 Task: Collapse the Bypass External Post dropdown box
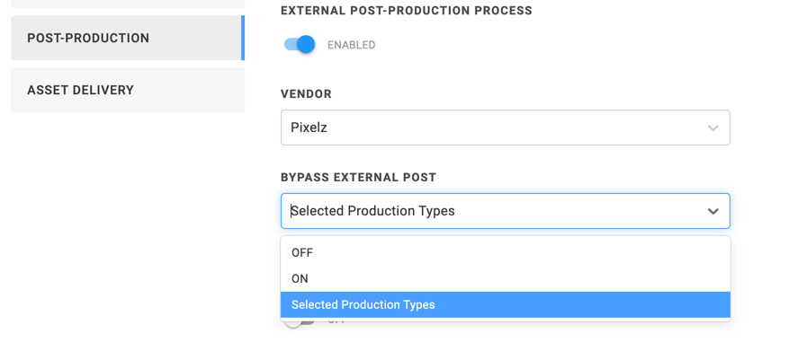pyautogui.click(x=504, y=211)
